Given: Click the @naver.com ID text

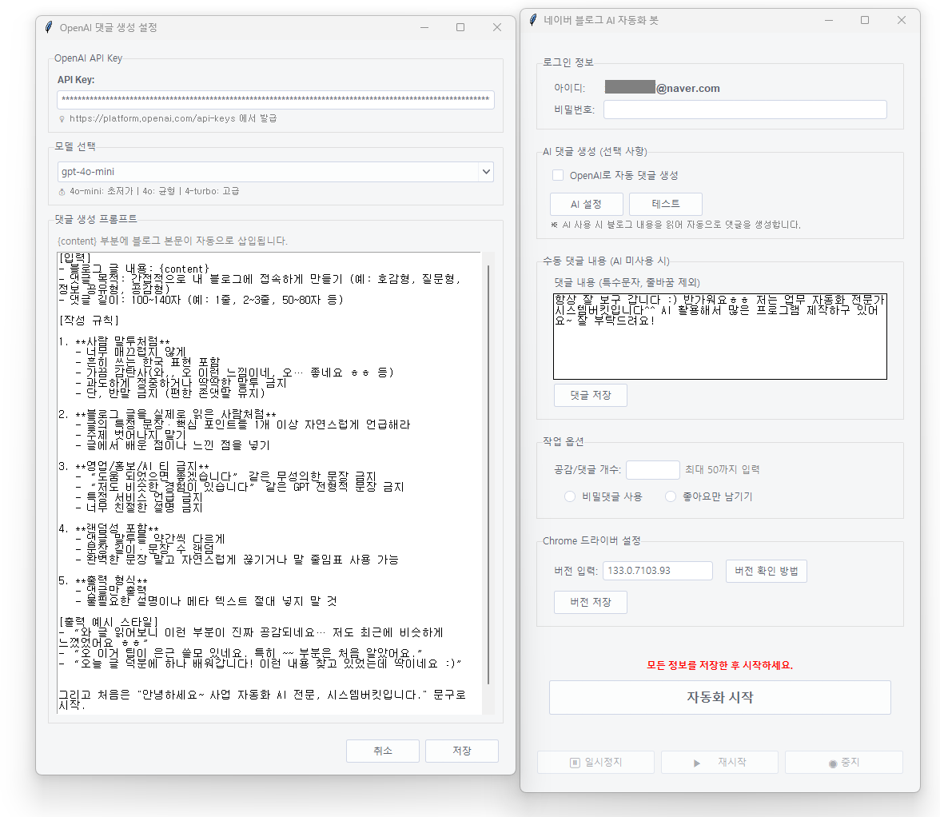Looking at the screenshot, I should [x=688, y=89].
